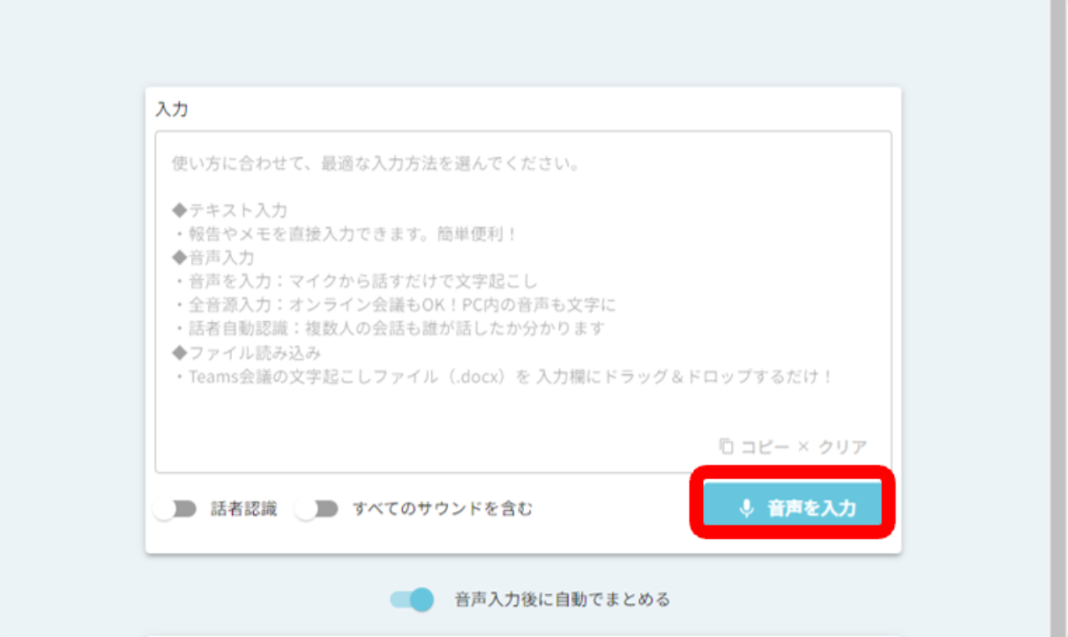Click the × clear icon
The image size is (1068, 637).
tap(802, 446)
